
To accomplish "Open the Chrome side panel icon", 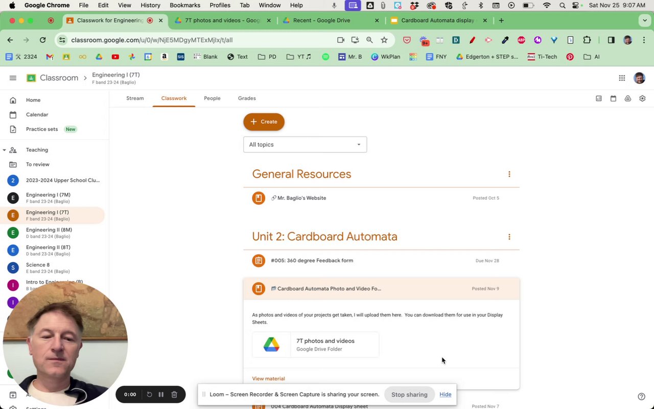I will [x=611, y=40].
